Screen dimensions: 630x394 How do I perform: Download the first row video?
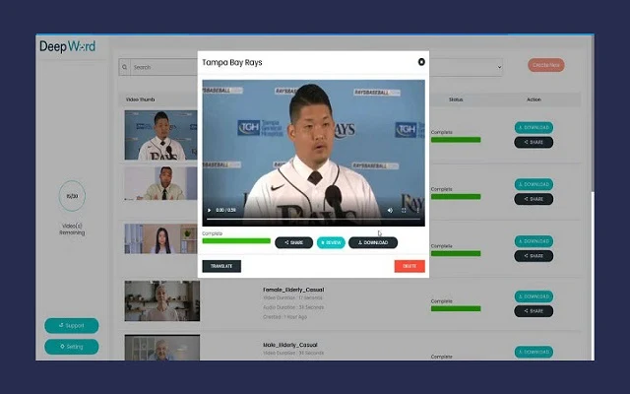point(534,127)
